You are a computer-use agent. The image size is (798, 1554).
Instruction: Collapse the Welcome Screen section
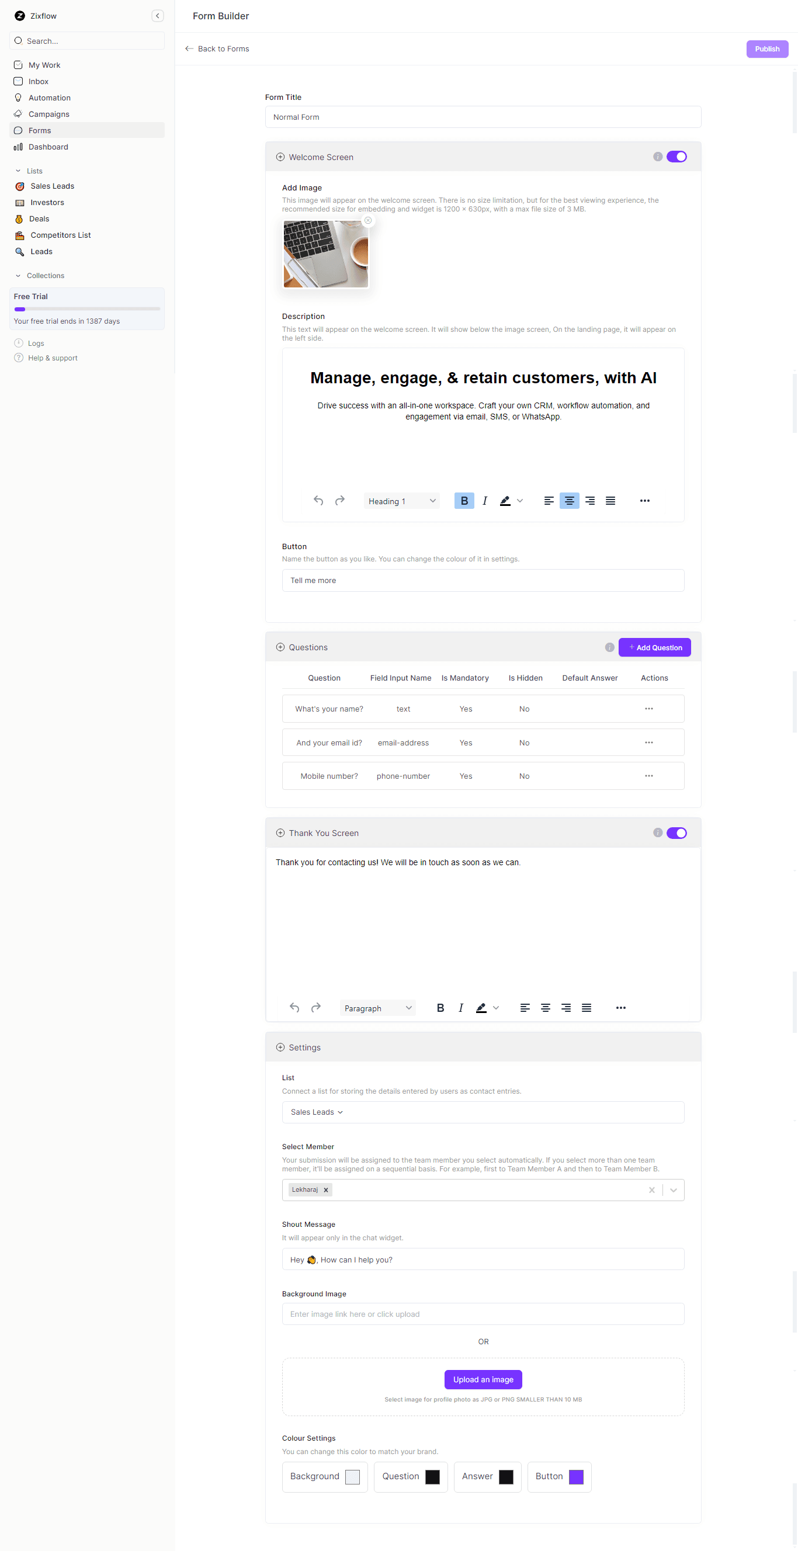[280, 157]
